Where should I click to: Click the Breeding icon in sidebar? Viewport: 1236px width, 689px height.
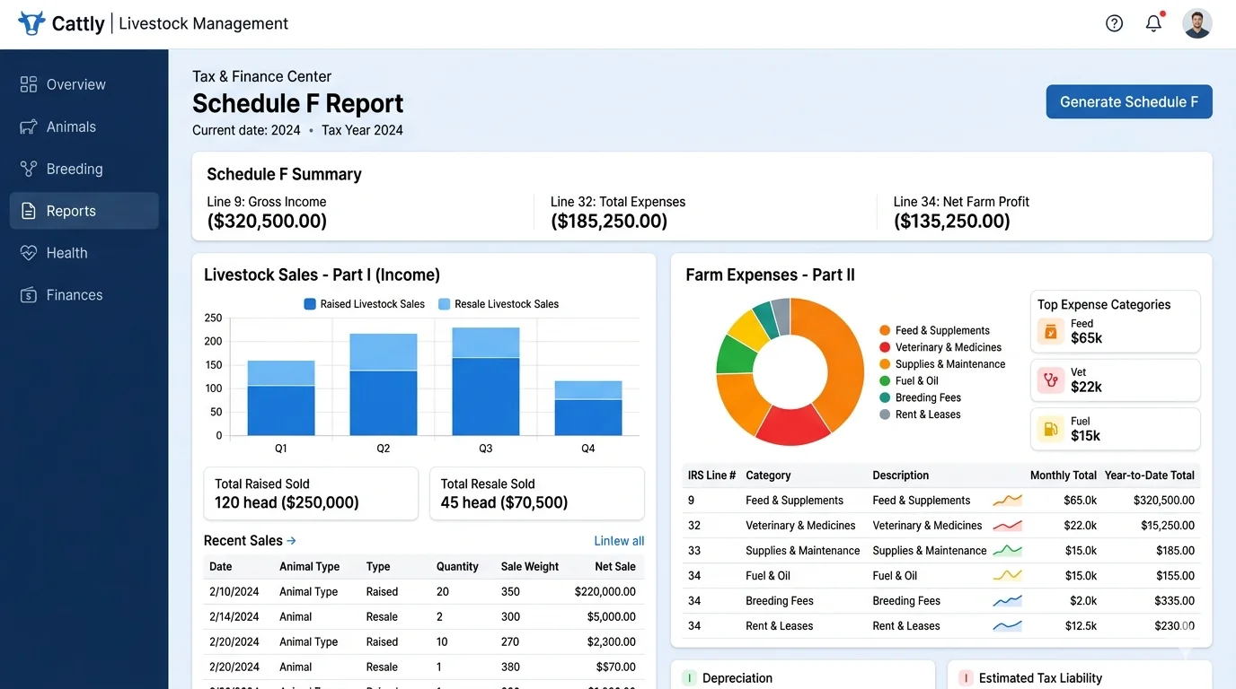29,169
